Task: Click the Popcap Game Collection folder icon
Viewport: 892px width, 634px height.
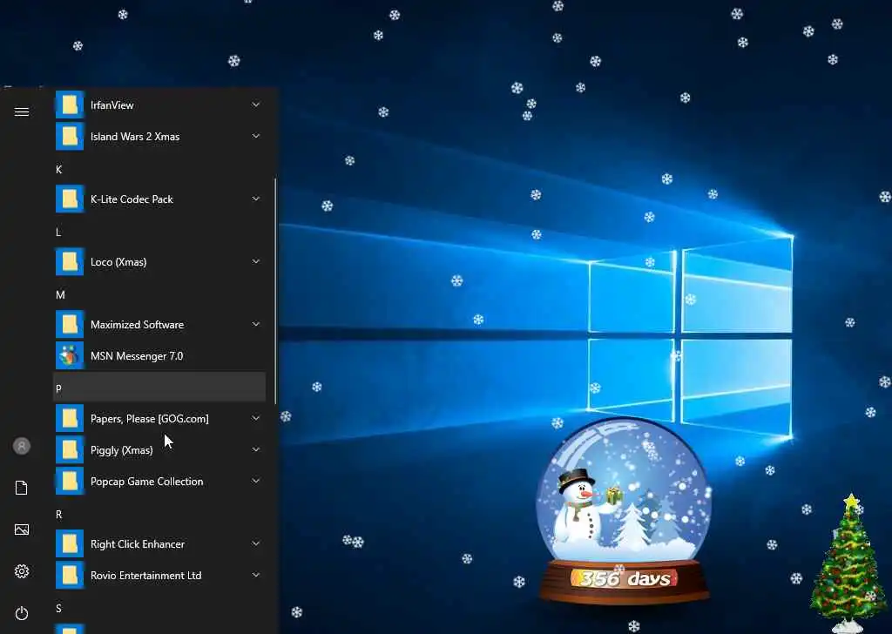Action: point(70,481)
